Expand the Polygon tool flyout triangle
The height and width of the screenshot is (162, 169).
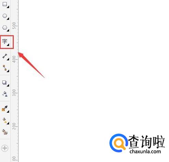click(8, 30)
